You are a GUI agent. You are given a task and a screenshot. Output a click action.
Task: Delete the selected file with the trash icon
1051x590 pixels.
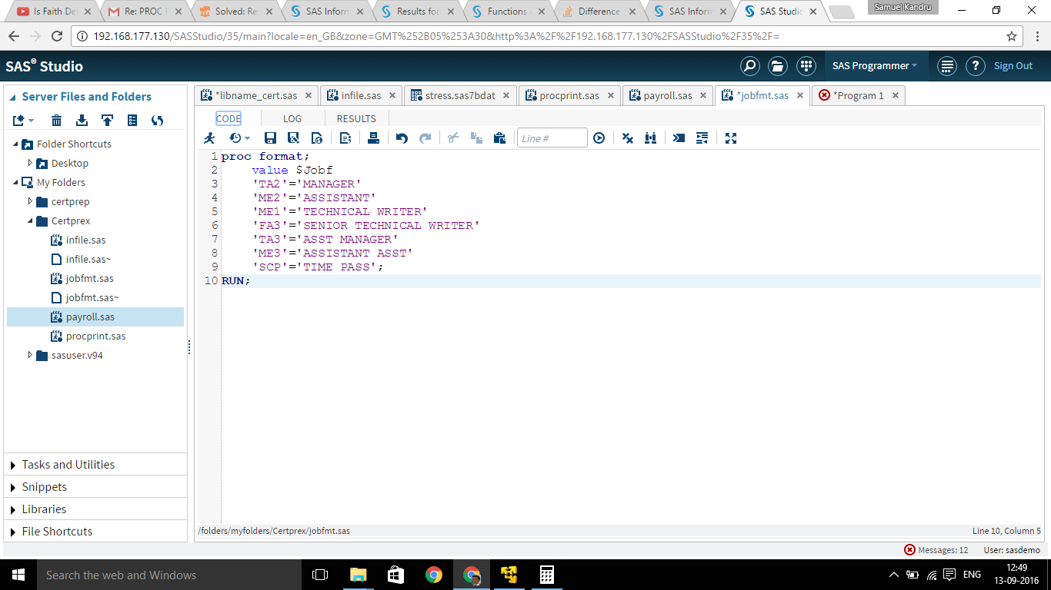coord(57,120)
